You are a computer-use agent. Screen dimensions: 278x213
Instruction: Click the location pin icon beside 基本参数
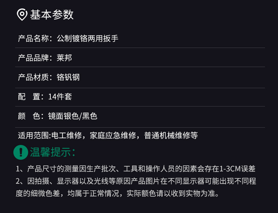22,15
